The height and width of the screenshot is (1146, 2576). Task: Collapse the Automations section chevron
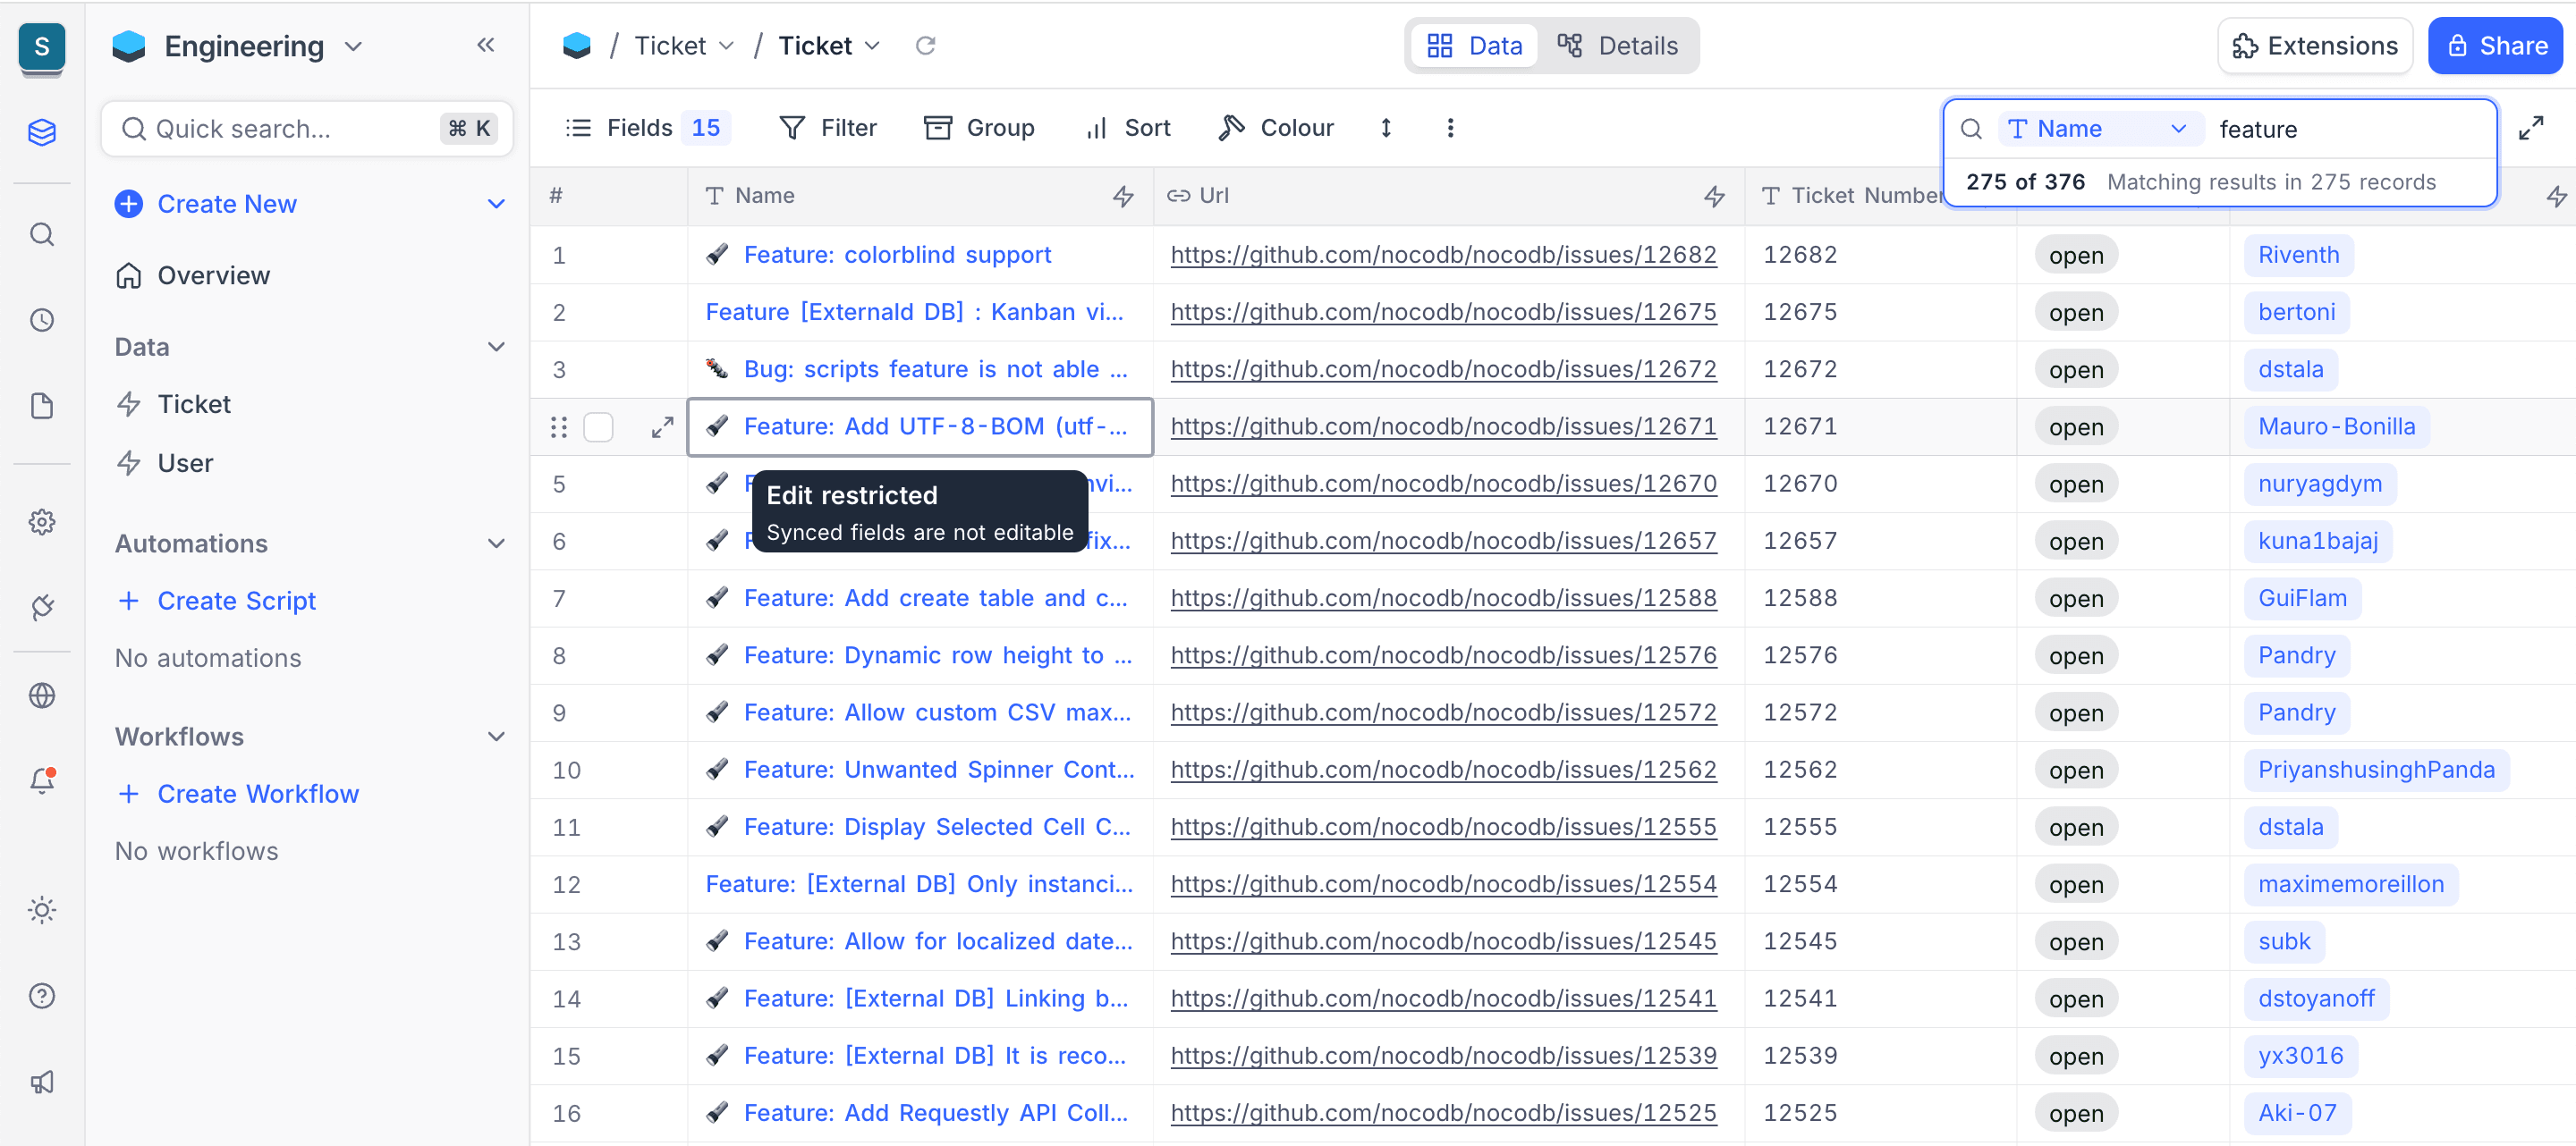[x=496, y=544]
